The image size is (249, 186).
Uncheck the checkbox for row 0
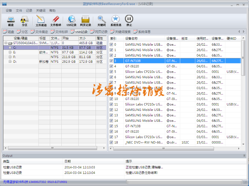(112, 44)
